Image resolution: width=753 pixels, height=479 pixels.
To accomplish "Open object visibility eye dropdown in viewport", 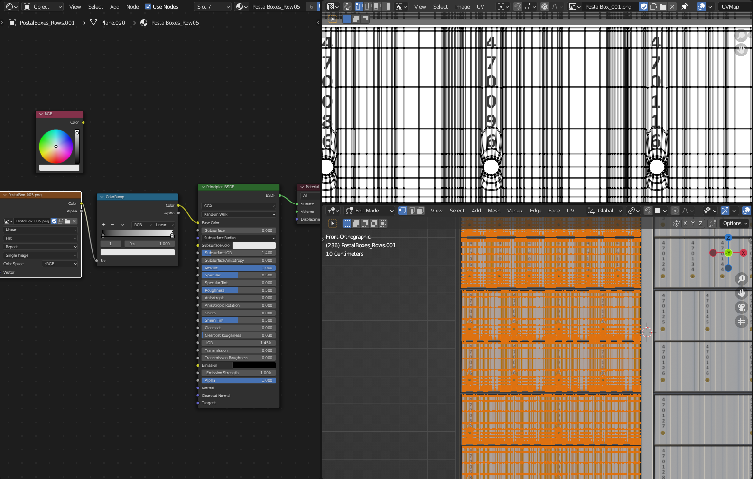I will [710, 211].
